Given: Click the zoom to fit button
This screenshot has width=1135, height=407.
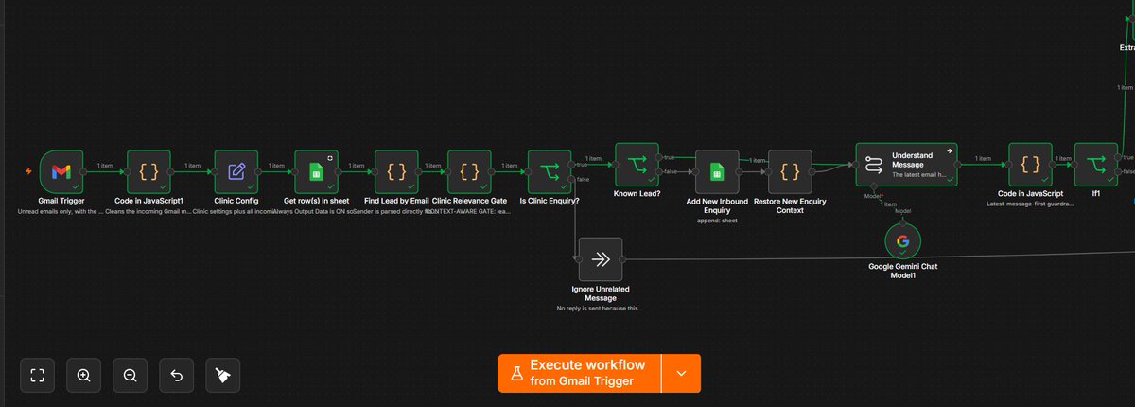Looking at the screenshot, I should pos(38,375).
